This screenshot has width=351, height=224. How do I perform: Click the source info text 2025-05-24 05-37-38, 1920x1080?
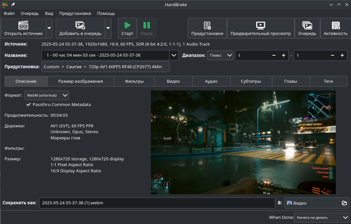(x=126, y=44)
